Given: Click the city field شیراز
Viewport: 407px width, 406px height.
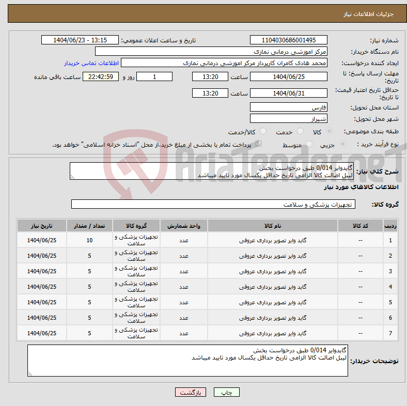Looking at the screenshot, I should click(288, 118).
